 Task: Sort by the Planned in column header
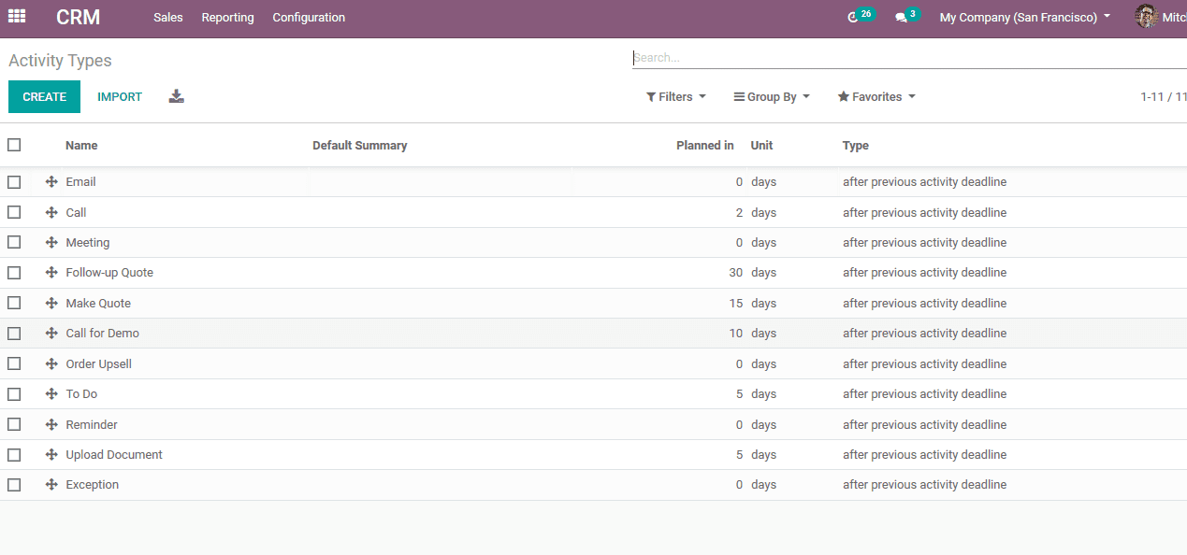click(x=705, y=146)
